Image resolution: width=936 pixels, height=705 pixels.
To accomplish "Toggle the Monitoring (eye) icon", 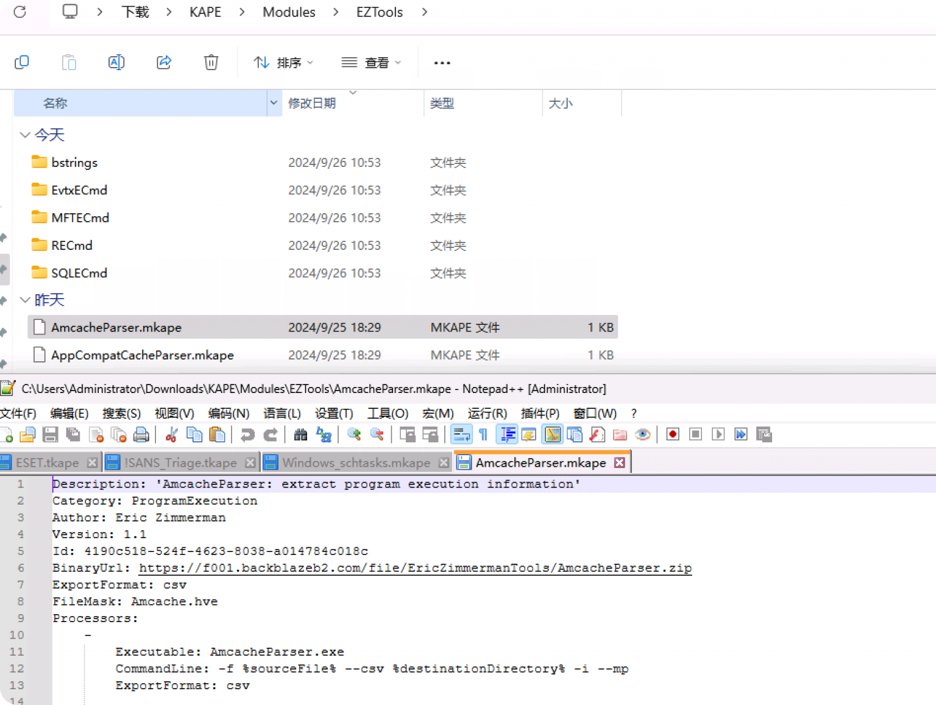I will [643, 434].
